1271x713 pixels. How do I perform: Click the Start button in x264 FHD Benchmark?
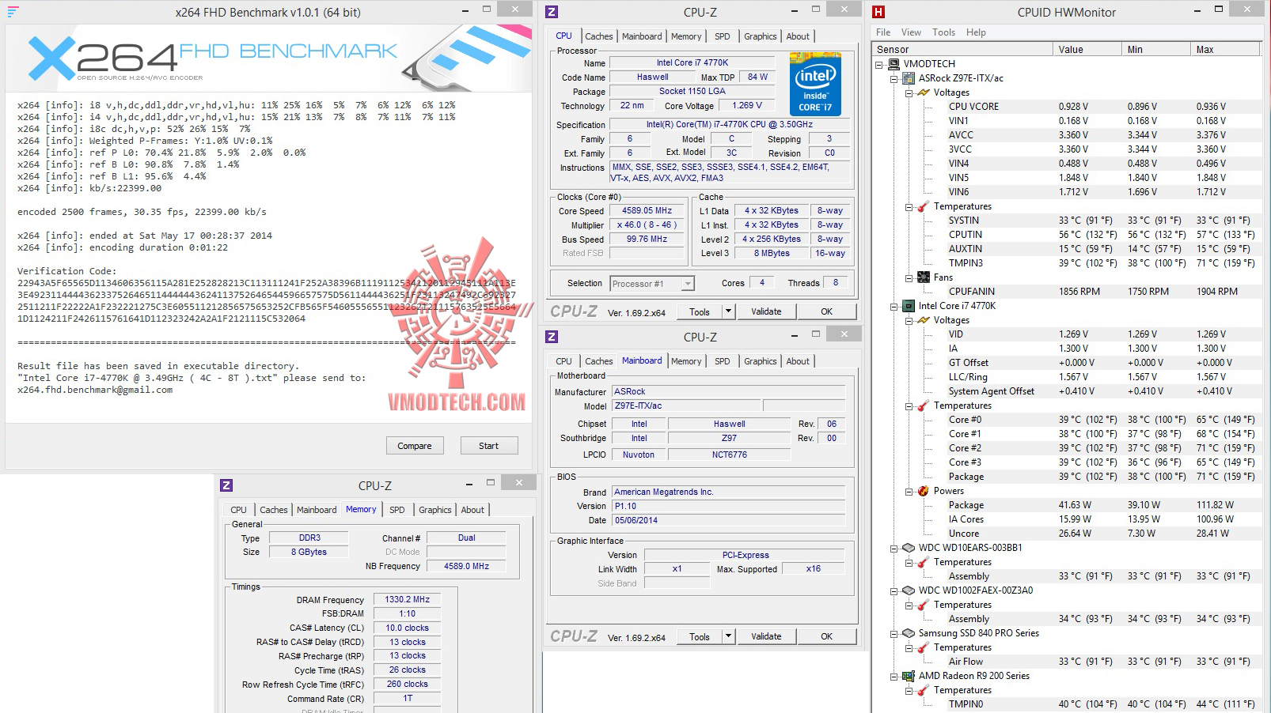coord(489,446)
